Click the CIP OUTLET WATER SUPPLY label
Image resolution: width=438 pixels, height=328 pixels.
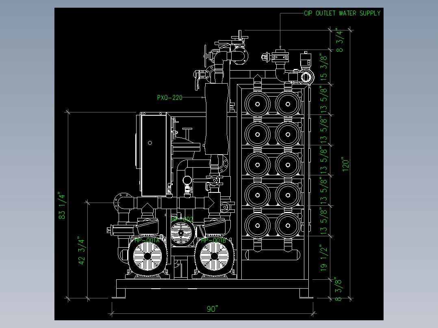tap(342, 13)
